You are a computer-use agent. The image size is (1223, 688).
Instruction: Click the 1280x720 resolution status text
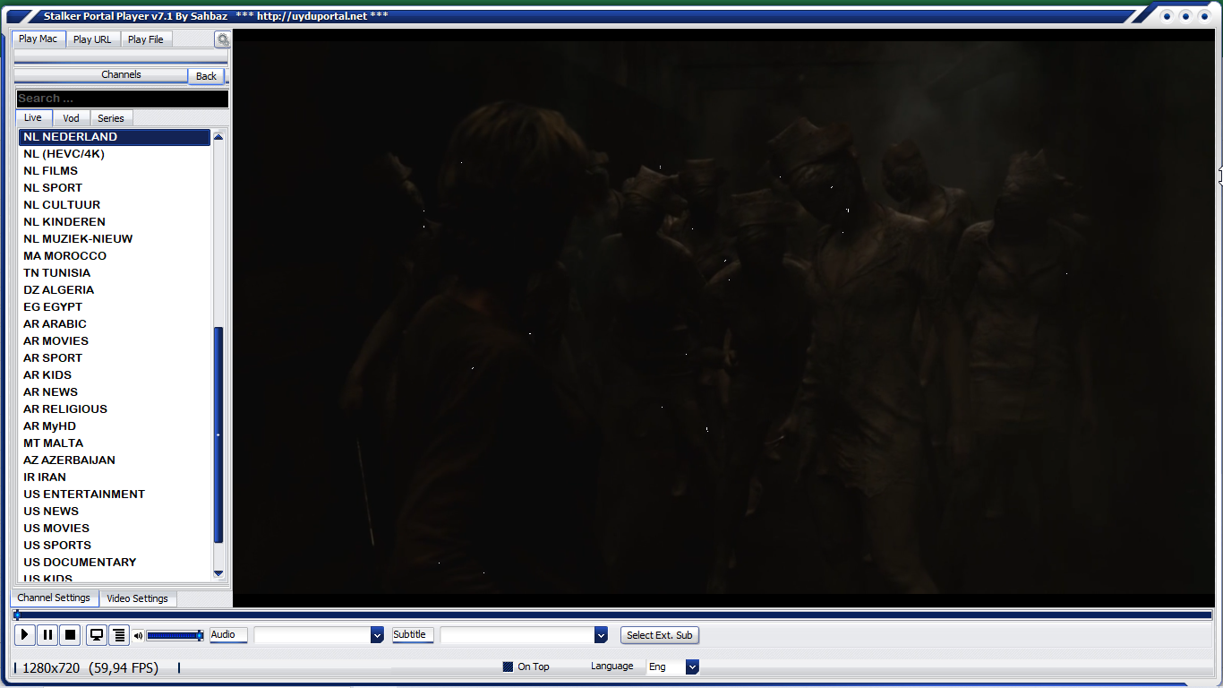click(x=51, y=668)
